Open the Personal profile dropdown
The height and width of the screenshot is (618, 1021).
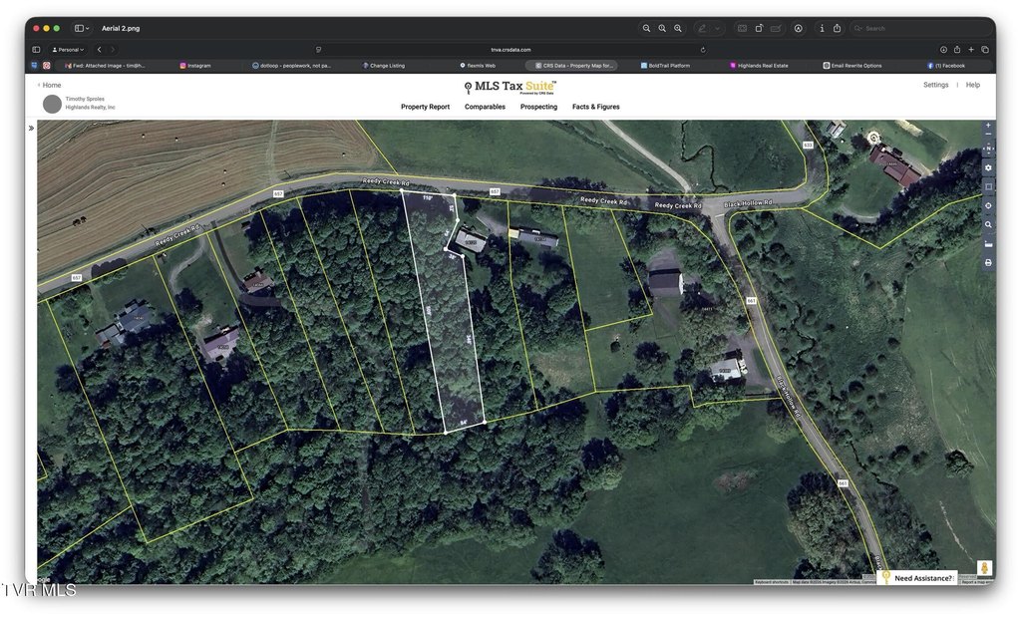(68, 49)
